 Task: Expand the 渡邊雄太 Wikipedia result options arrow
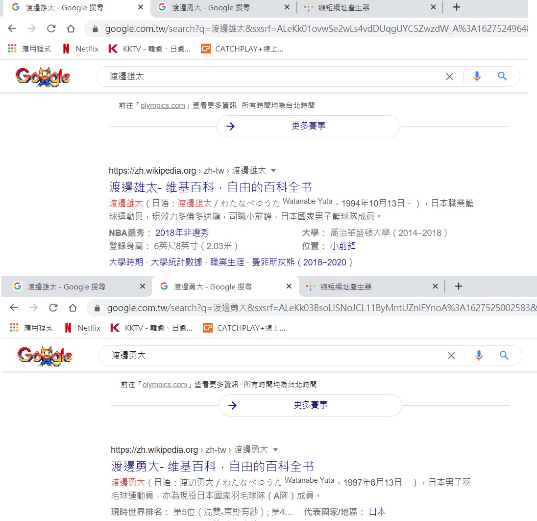[x=273, y=171]
